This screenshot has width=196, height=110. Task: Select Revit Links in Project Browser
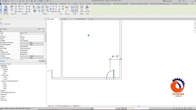coord(4,100)
